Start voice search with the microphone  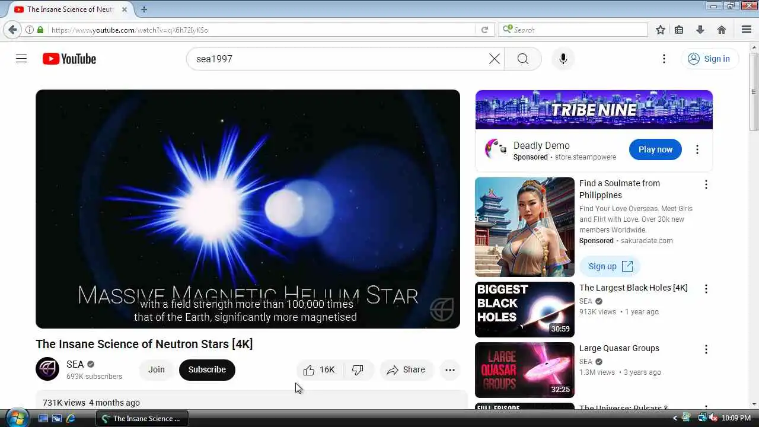563,59
